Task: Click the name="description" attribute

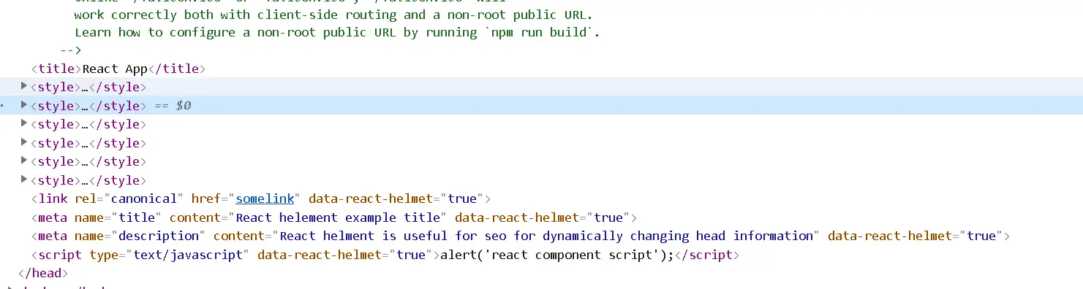Action: [140, 236]
